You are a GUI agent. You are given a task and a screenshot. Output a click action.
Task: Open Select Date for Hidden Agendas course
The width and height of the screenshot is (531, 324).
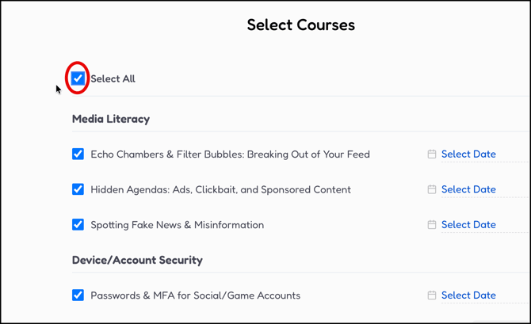click(x=468, y=189)
